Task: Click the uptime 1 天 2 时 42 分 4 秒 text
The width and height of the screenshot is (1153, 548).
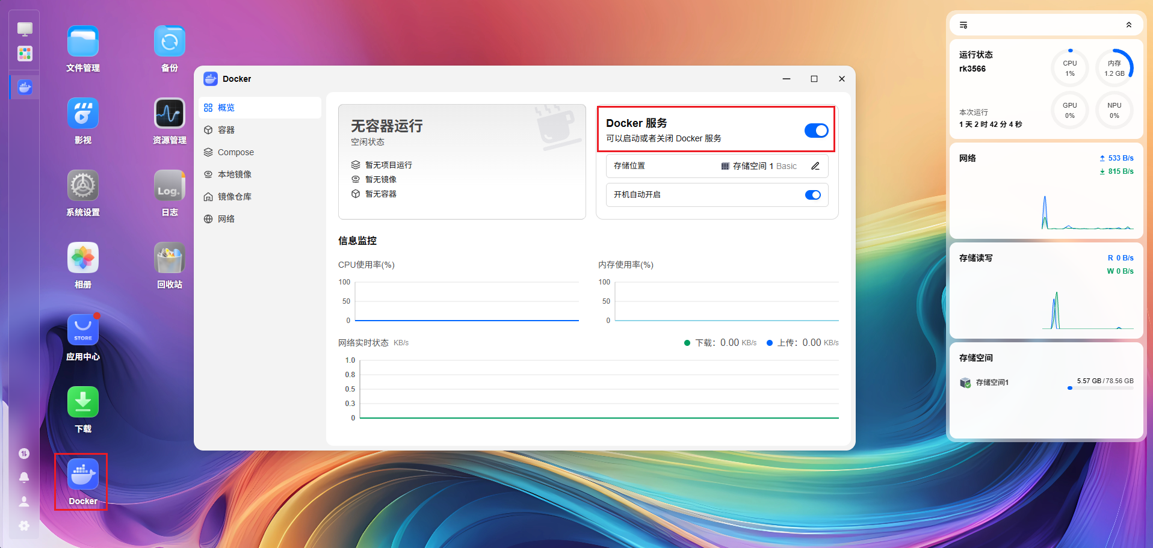Action: click(x=991, y=125)
